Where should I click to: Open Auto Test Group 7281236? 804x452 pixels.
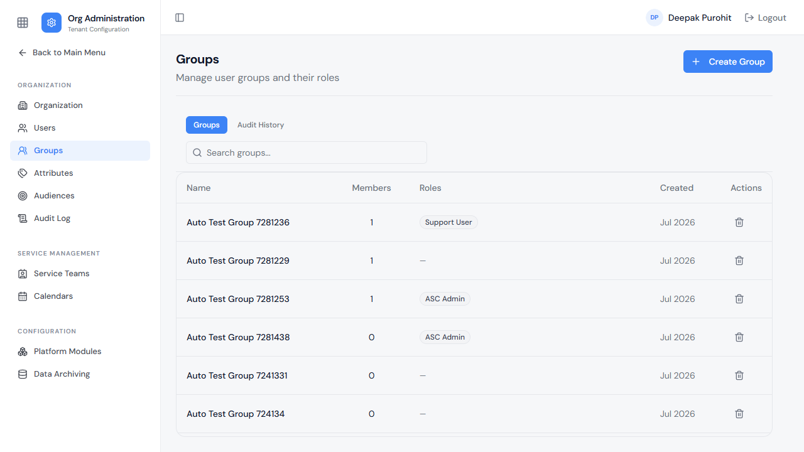(238, 222)
